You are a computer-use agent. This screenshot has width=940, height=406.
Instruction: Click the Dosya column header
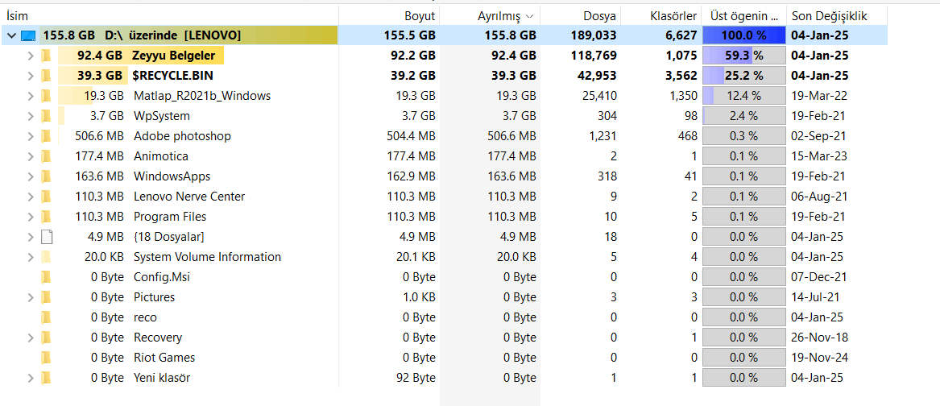[599, 16]
